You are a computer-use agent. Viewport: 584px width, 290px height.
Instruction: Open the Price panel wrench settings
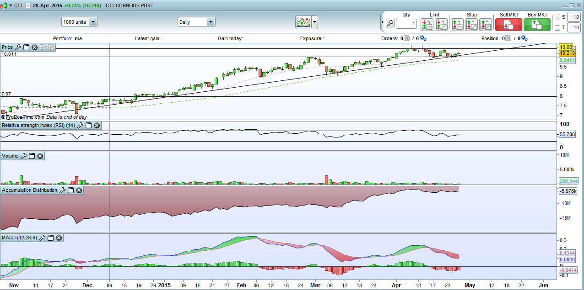click(x=18, y=47)
